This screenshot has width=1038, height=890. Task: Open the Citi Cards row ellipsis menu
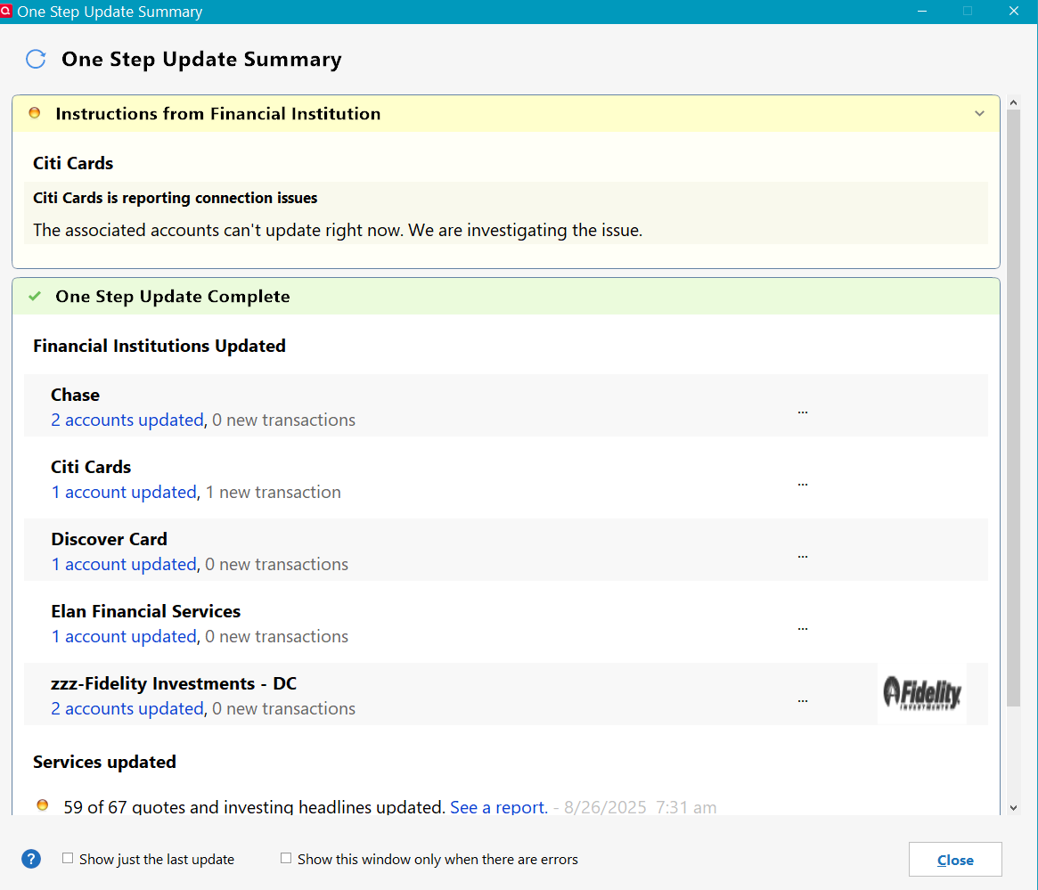pyautogui.click(x=802, y=484)
